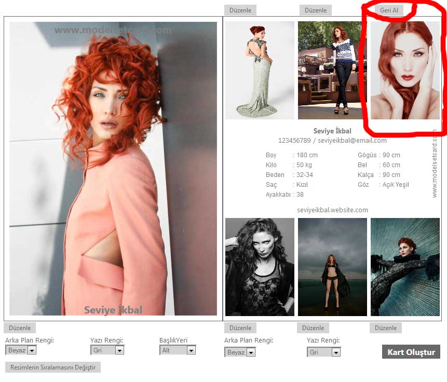Screen dimensions: 447x382
Task: Select the striped sweater outdoor thumbnail
Action: [x=332, y=70]
